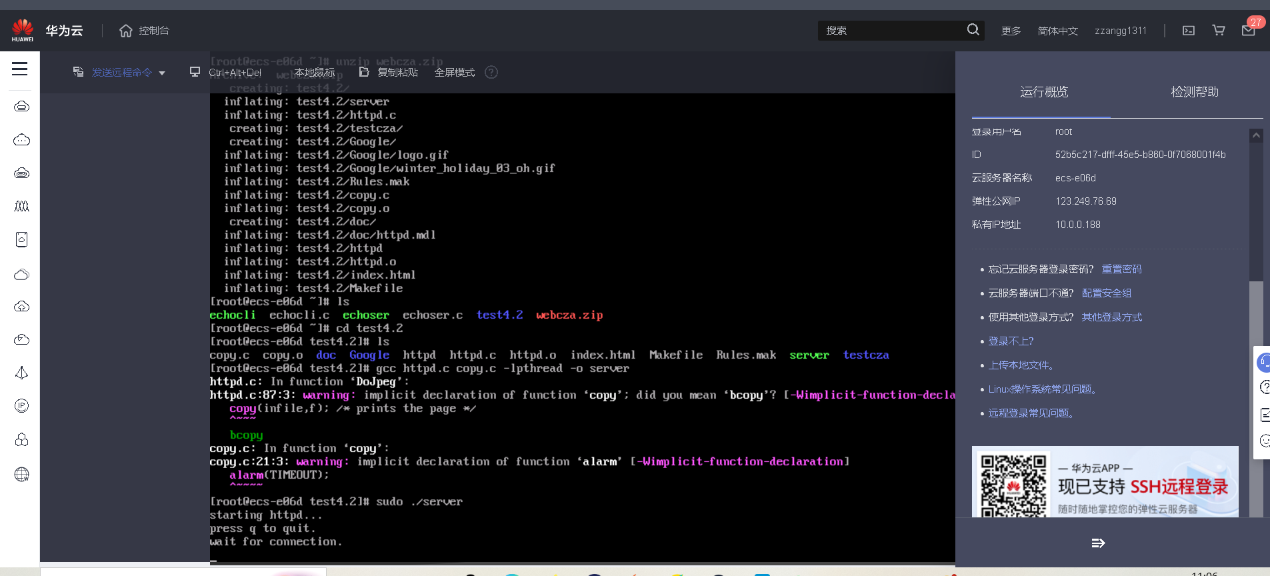1270x576 pixels.
Task: Open the 更多 menu in header
Action: 1011,31
